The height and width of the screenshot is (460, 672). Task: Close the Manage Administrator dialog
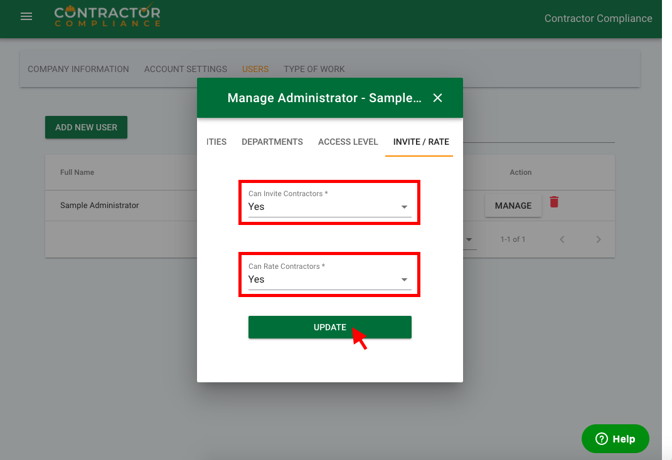(438, 98)
